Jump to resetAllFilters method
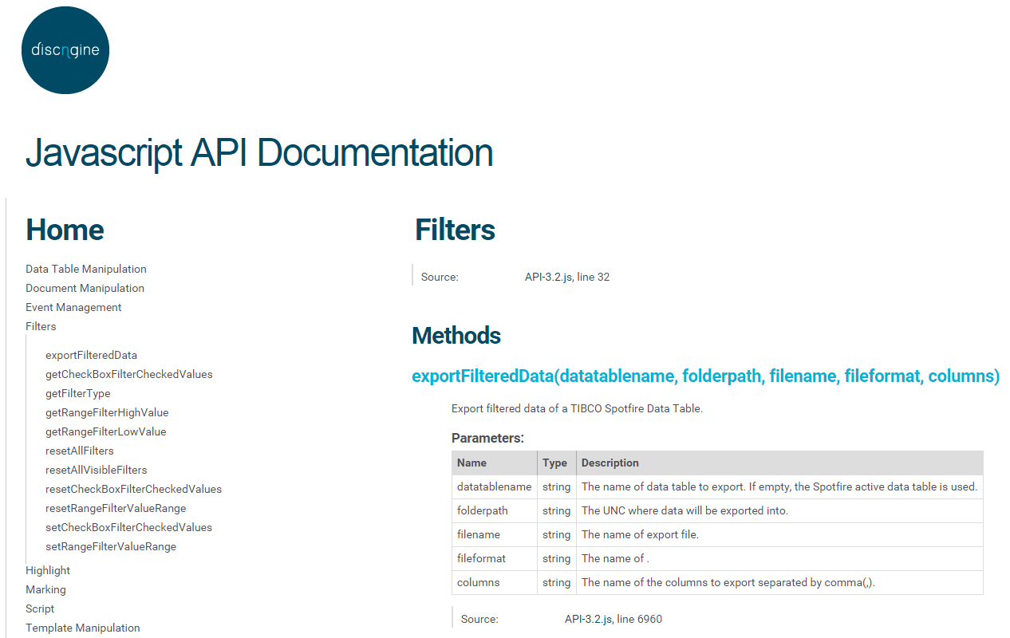The height and width of the screenshot is (638, 1010). pyautogui.click(x=80, y=451)
